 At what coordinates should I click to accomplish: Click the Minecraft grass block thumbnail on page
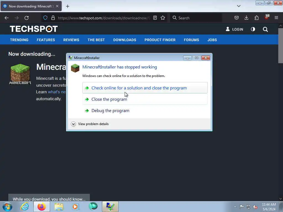(x=20, y=74)
